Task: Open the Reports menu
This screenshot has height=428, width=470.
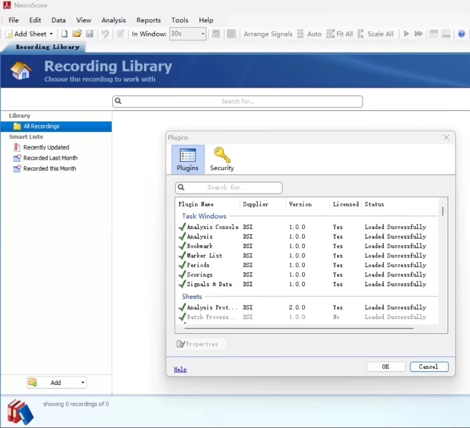Action: tap(149, 20)
